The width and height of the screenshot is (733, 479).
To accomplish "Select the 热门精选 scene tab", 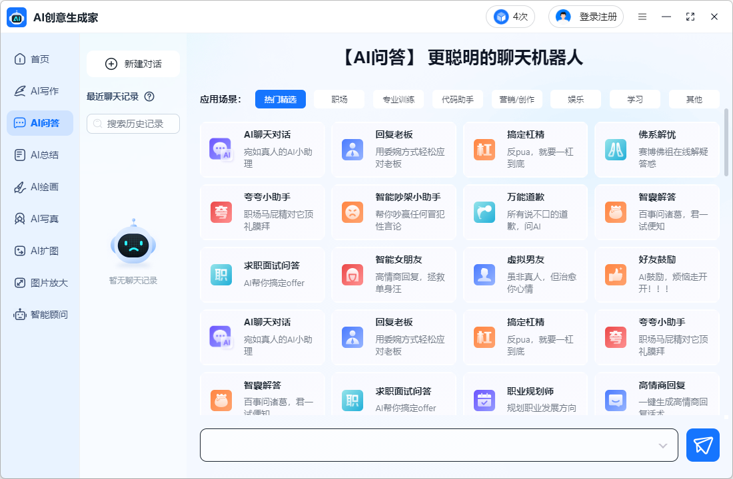I will tap(281, 99).
